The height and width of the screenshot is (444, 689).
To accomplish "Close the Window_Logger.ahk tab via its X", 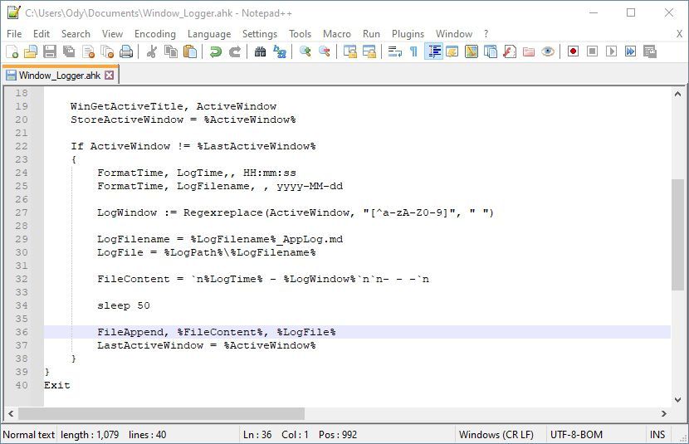I will tap(110, 75).
